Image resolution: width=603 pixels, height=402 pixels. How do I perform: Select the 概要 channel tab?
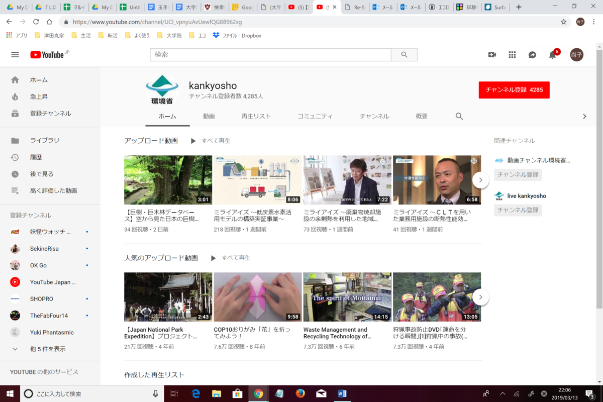tap(422, 116)
